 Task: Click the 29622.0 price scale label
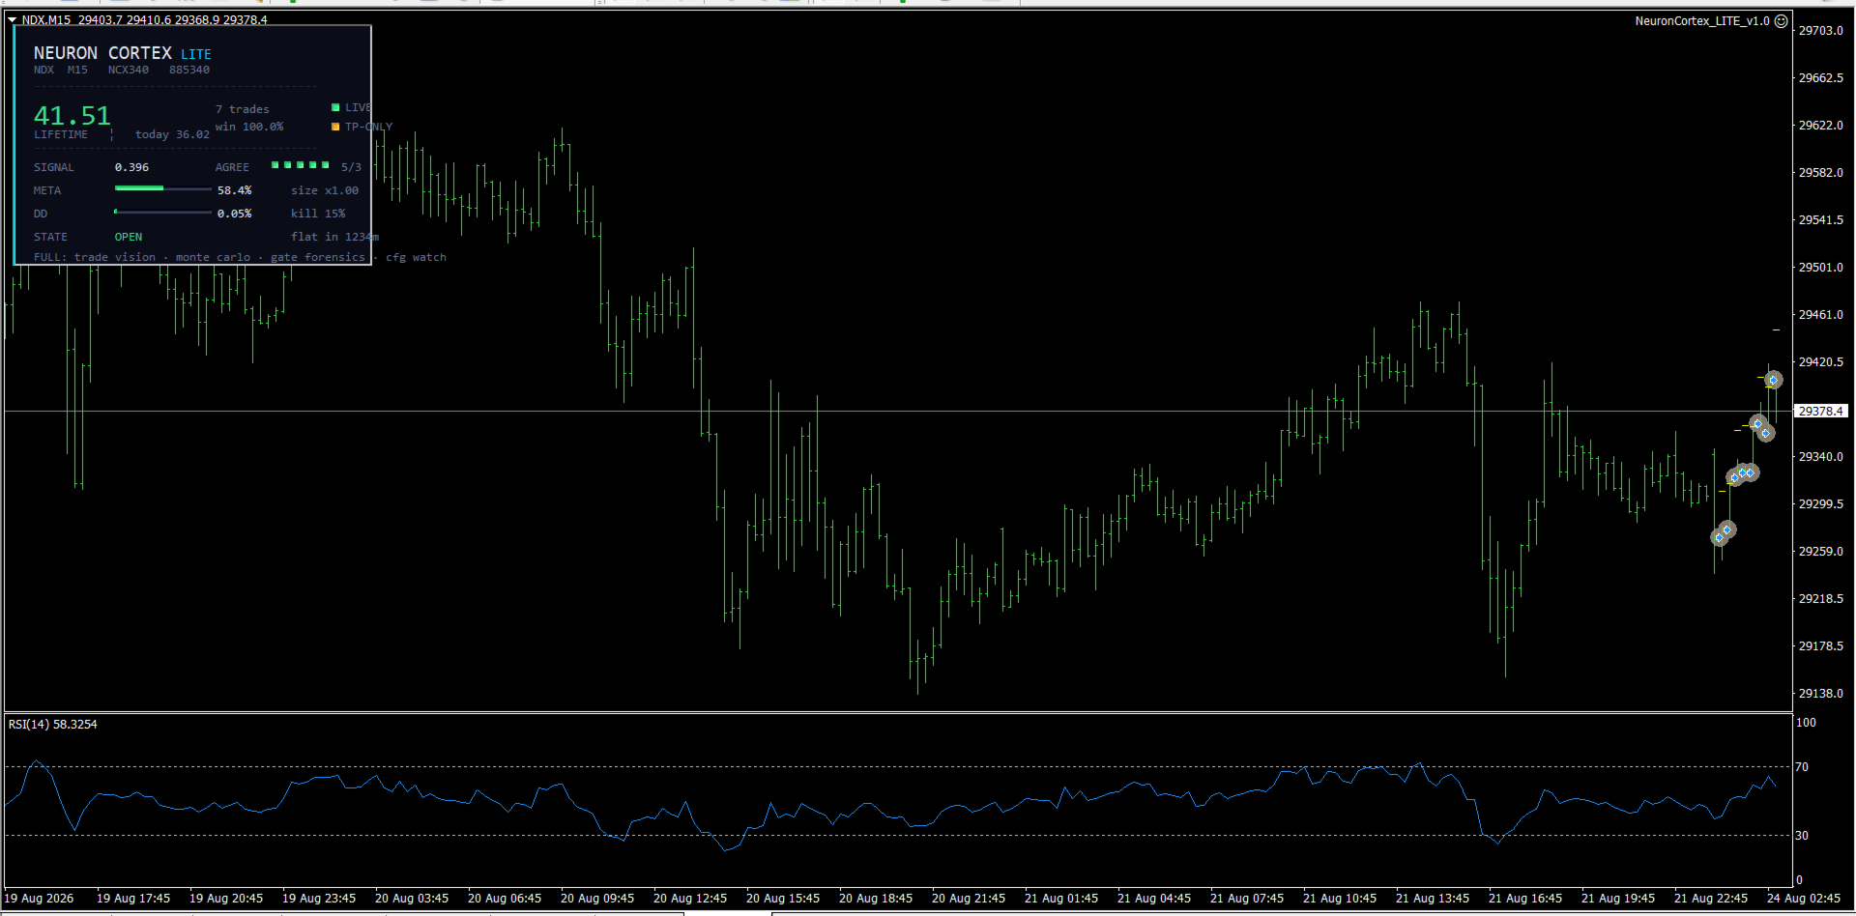pyautogui.click(x=1821, y=125)
